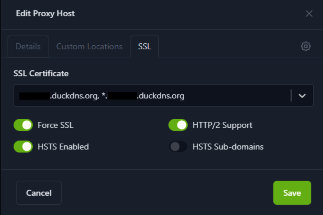
Task: Click the first redacted domain in certificate field
Action: coord(34,96)
